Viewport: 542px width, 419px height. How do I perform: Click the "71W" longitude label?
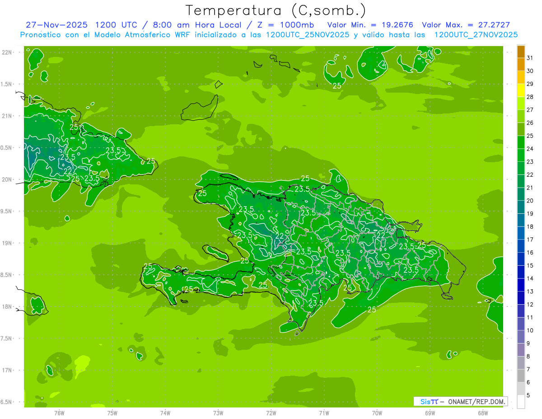coord(324,413)
